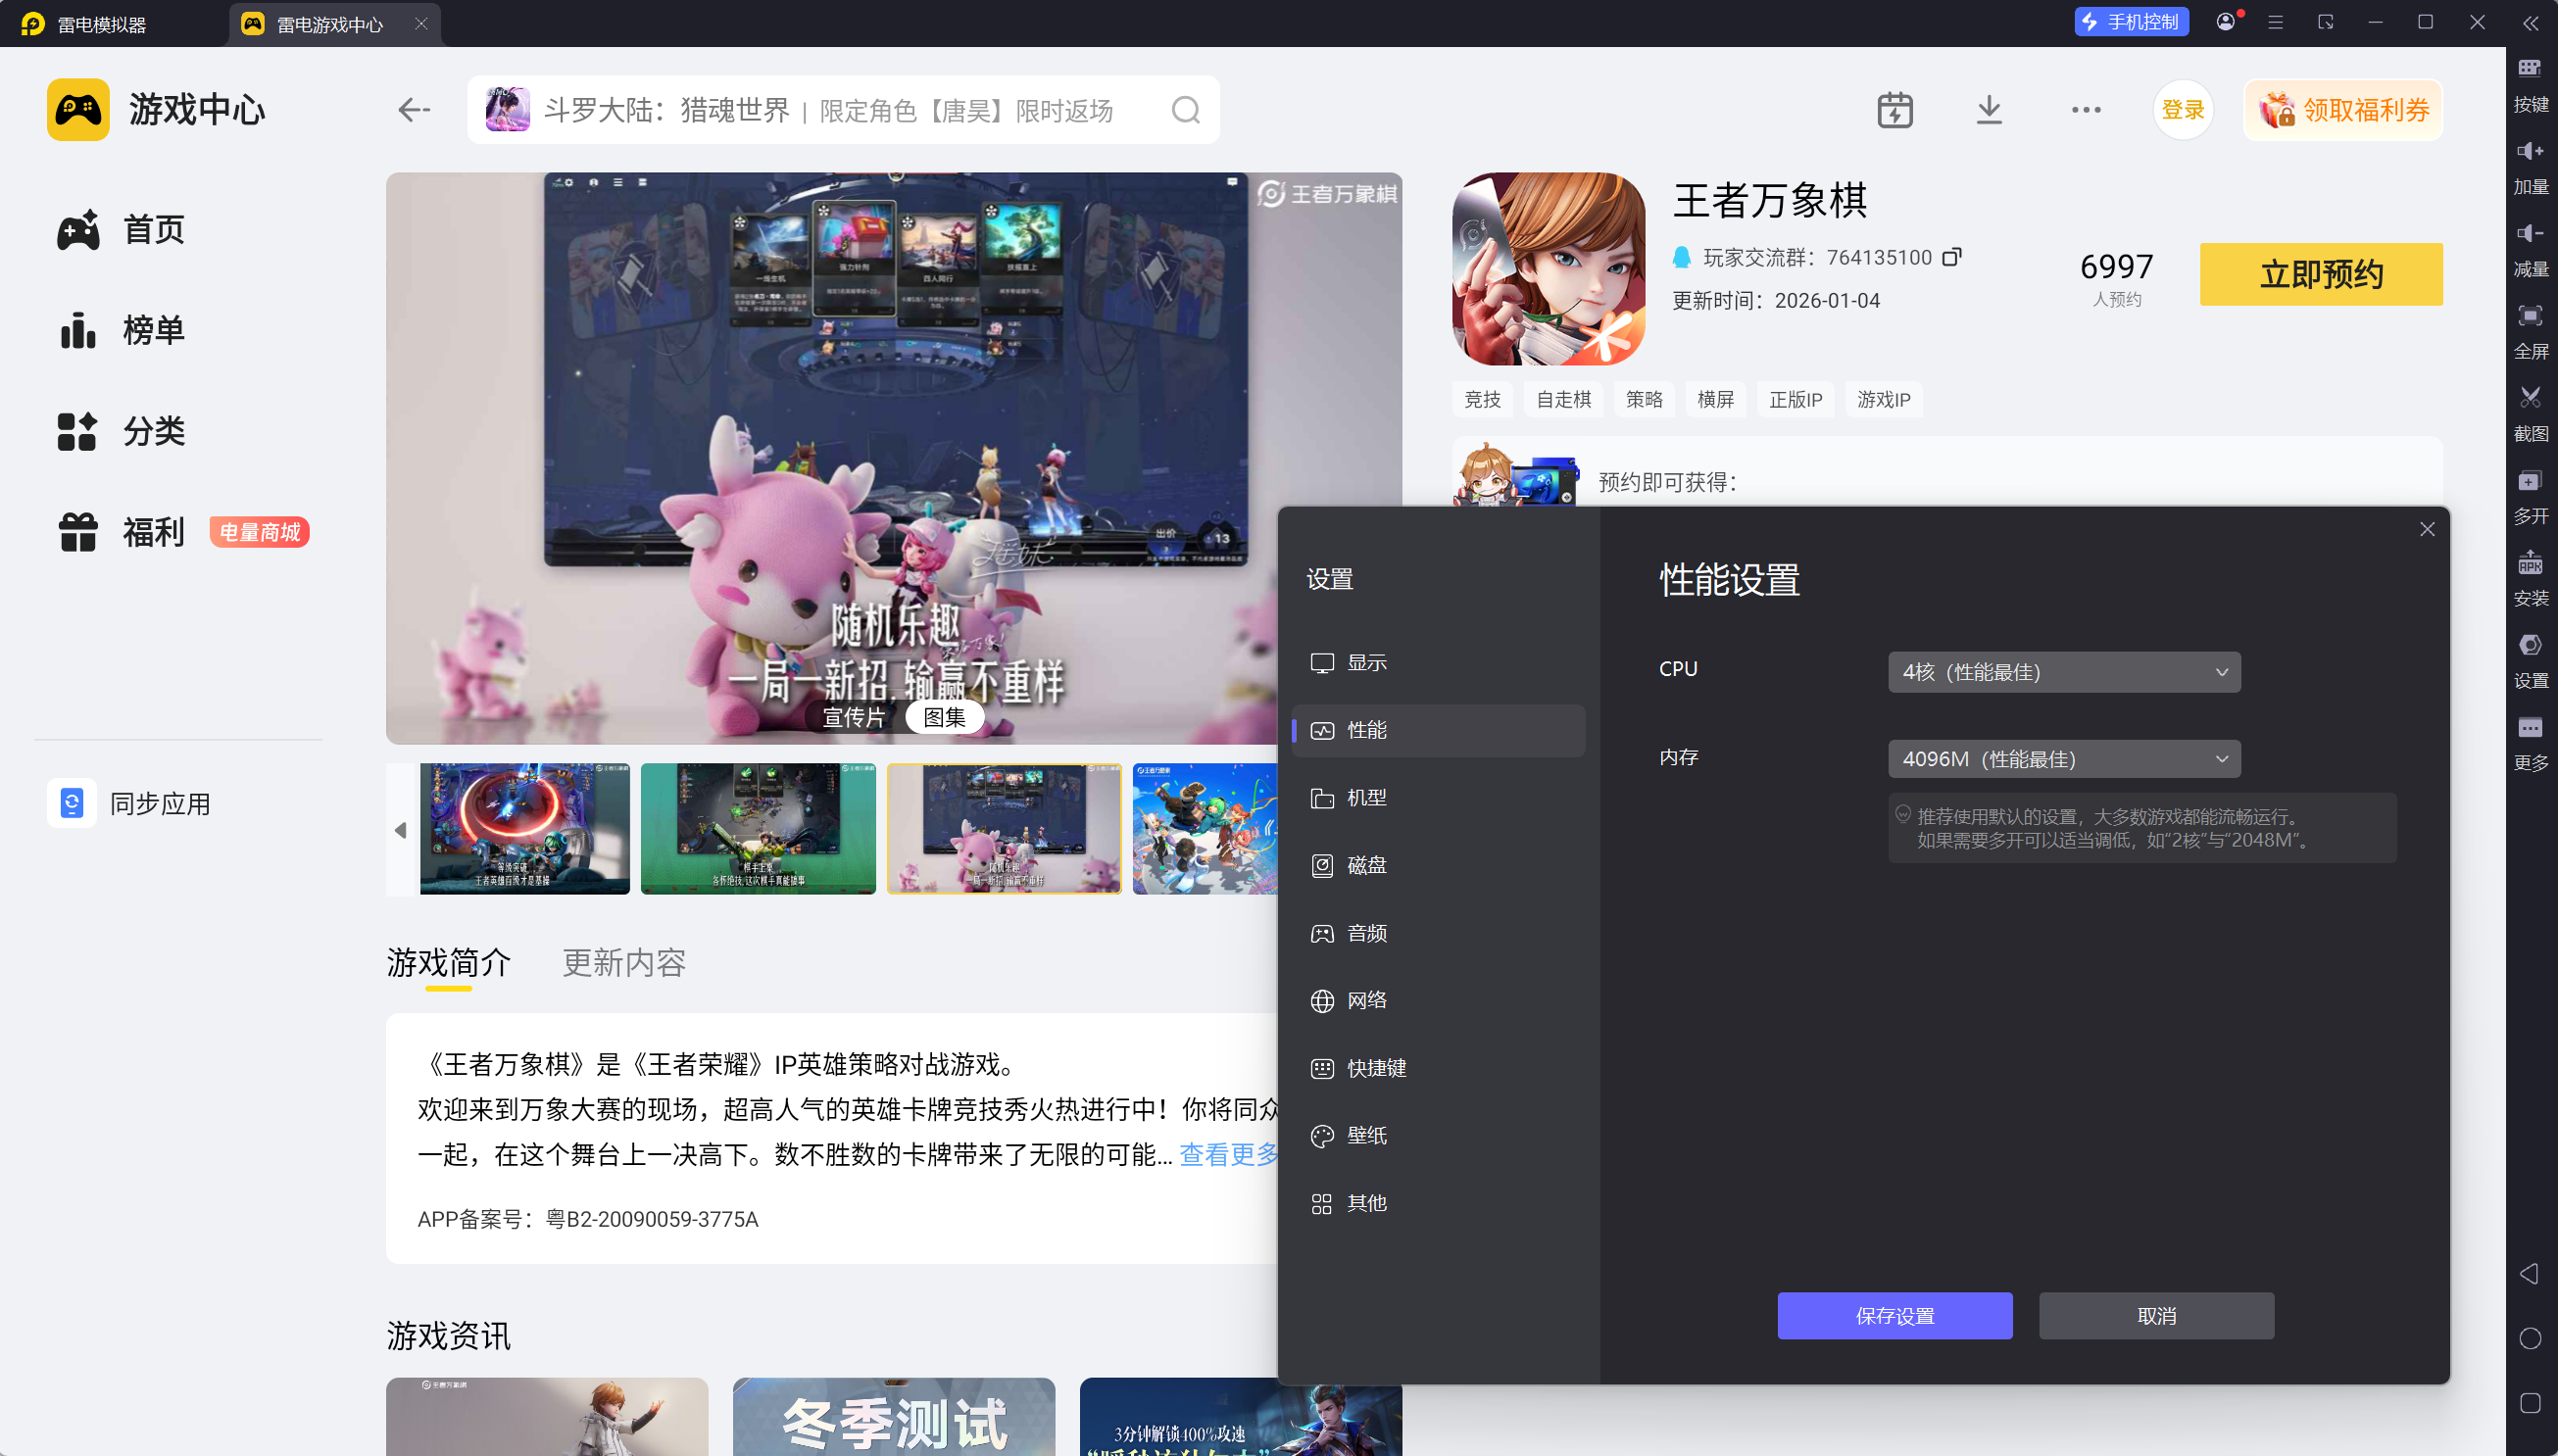Viewport: 2558px width, 1456px height.
Task: Expand the CPU cores dropdown
Action: tap(2064, 672)
